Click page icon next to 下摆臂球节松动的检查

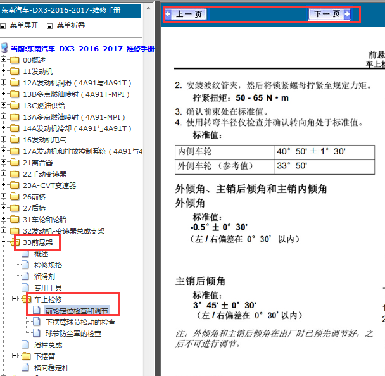pyautogui.click(x=37, y=322)
